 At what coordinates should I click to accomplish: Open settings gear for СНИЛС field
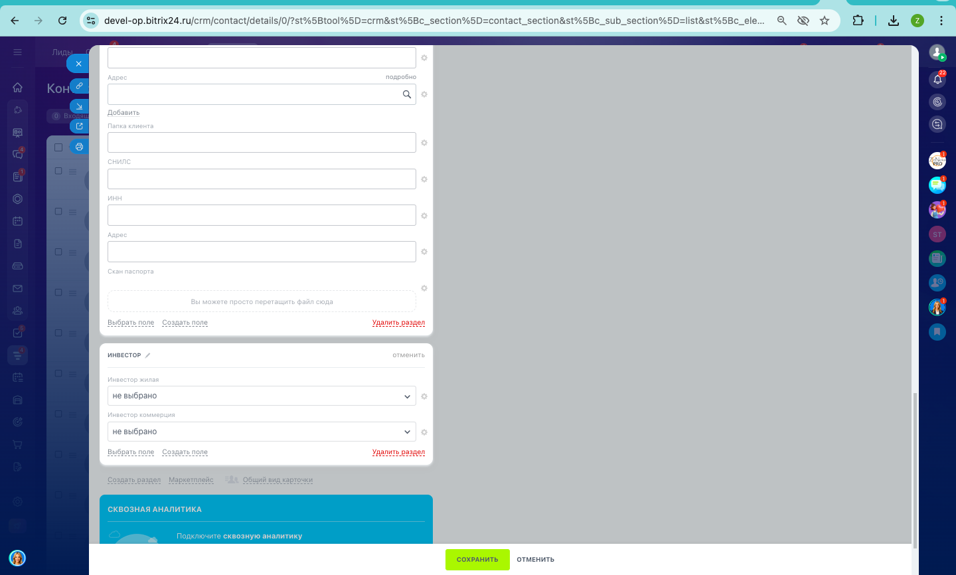(x=424, y=179)
